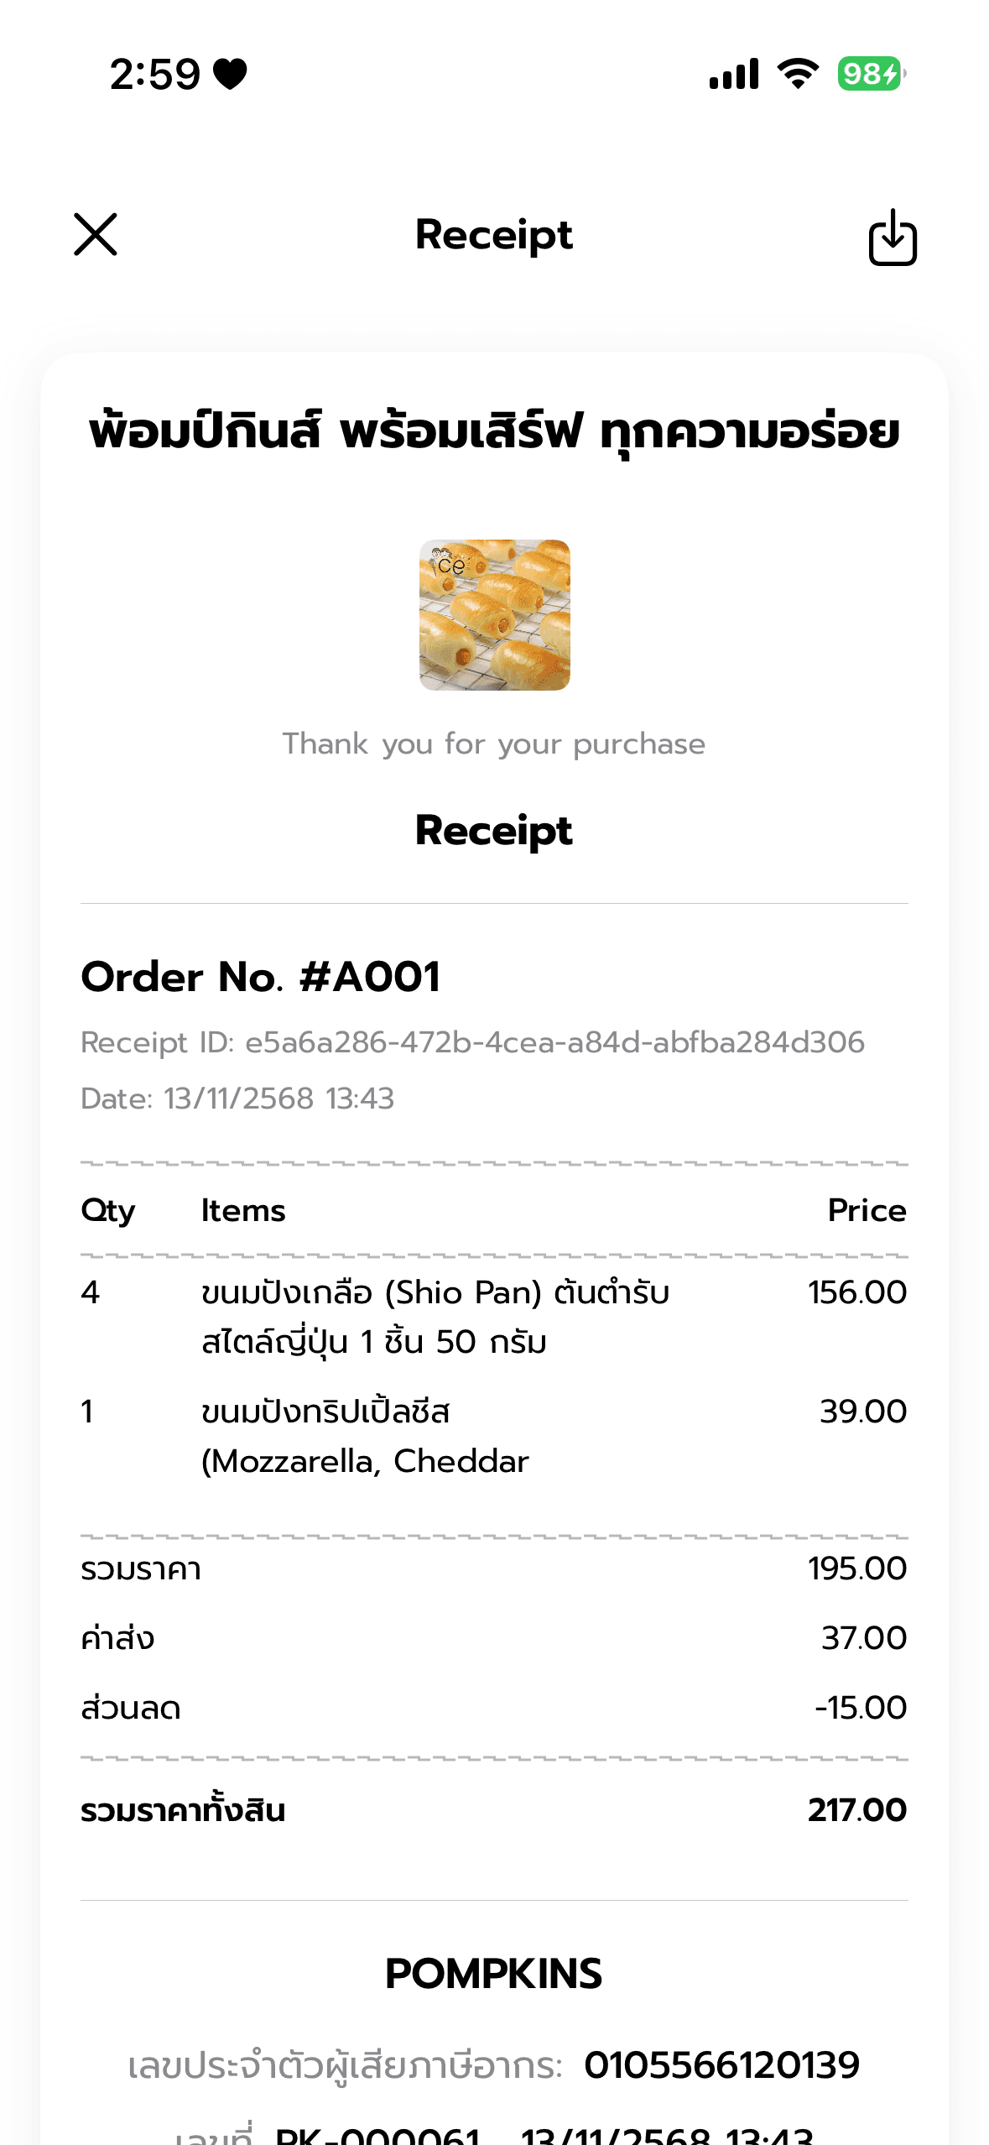This screenshot has height=2145, width=989.
Task: Tap the 37.00 shipping fee amount
Action: click(864, 1638)
